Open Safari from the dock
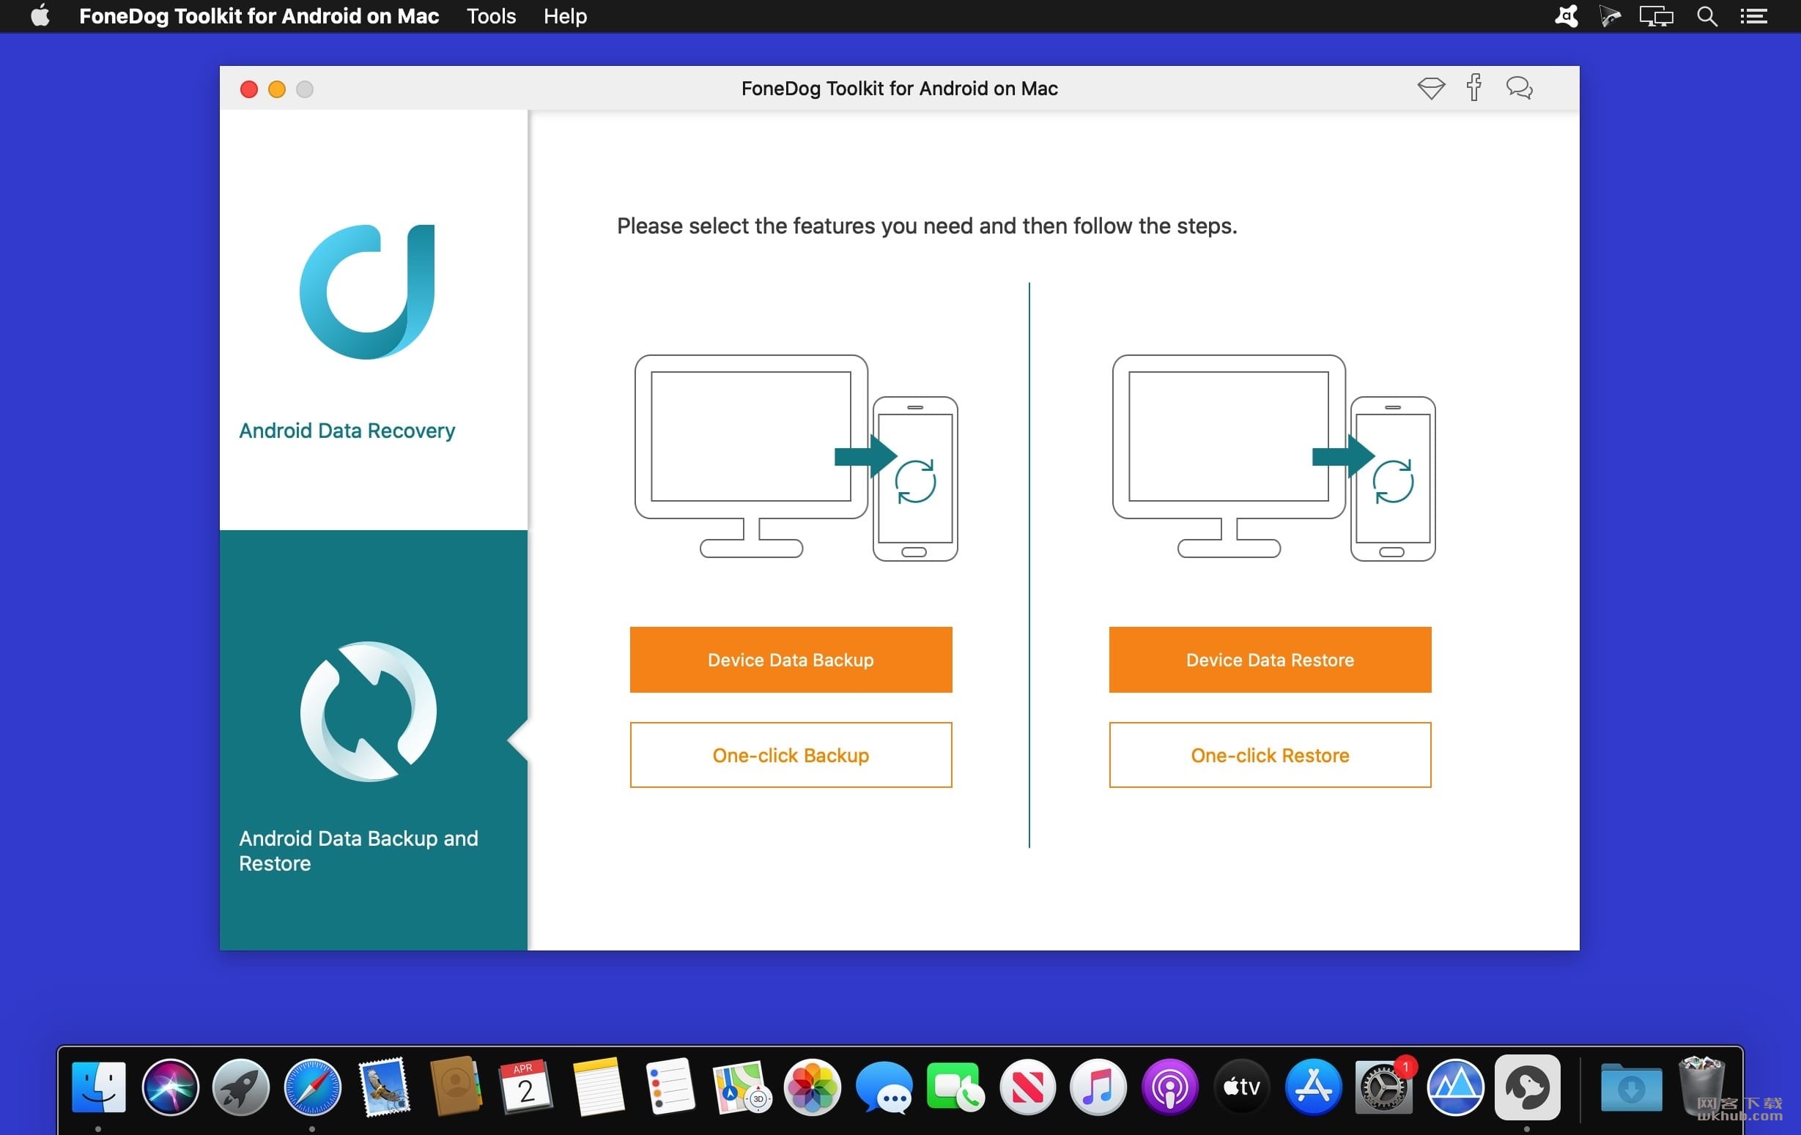Screen dimensions: 1801x1135 point(312,1086)
